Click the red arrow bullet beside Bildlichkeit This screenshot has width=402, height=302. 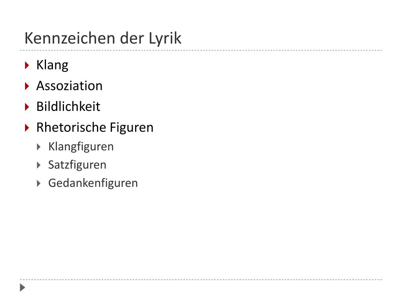point(27,107)
